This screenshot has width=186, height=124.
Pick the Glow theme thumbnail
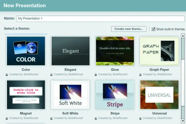coord(115,51)
